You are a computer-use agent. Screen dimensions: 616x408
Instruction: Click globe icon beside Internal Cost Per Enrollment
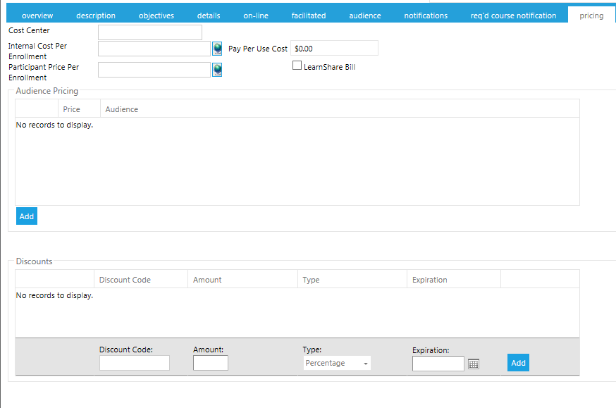(x=217, y=49)
